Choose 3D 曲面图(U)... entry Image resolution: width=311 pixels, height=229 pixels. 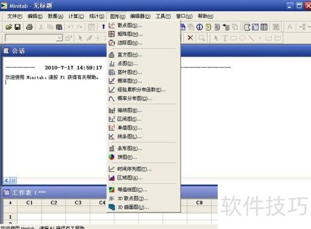tap(144, 207)
